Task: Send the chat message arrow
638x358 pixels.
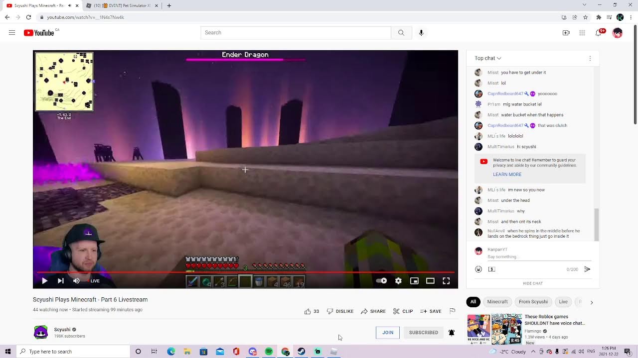Action: pyautogui.click(x=587, y=269)
